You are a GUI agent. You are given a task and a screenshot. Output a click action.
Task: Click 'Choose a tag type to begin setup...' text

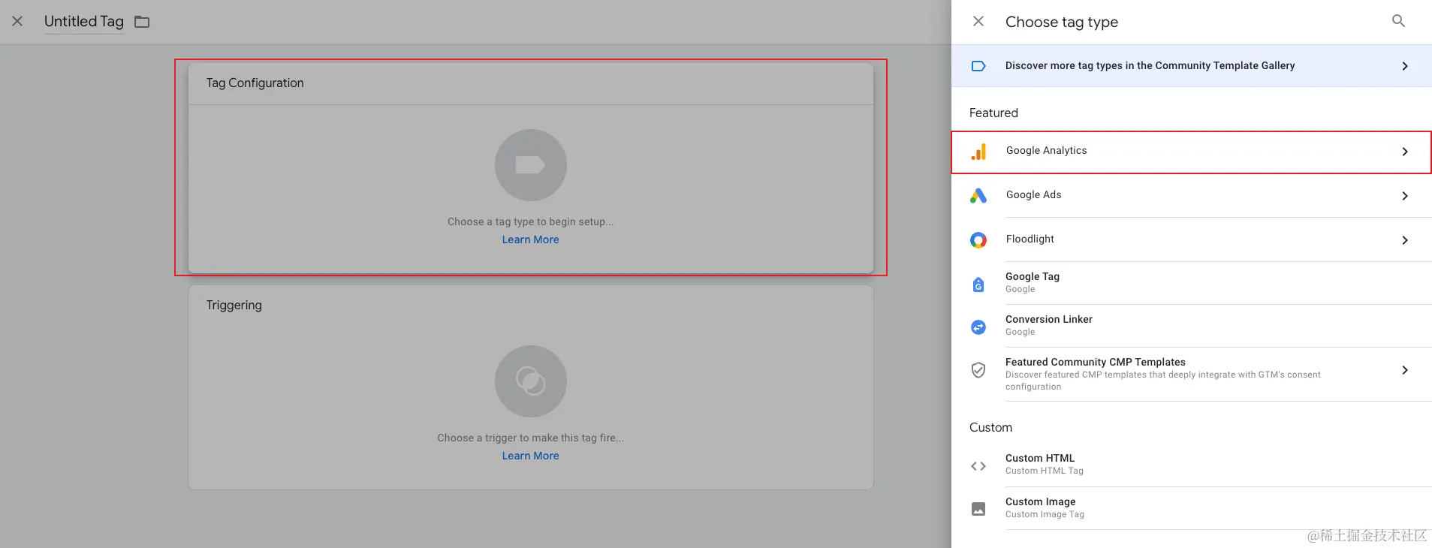(531, 221)
